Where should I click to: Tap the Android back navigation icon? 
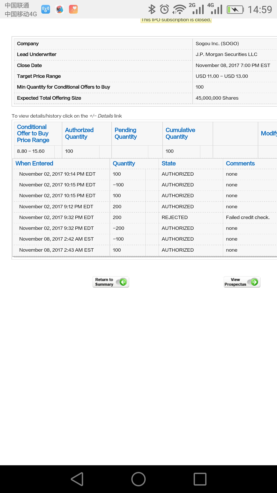coord(77,479)
